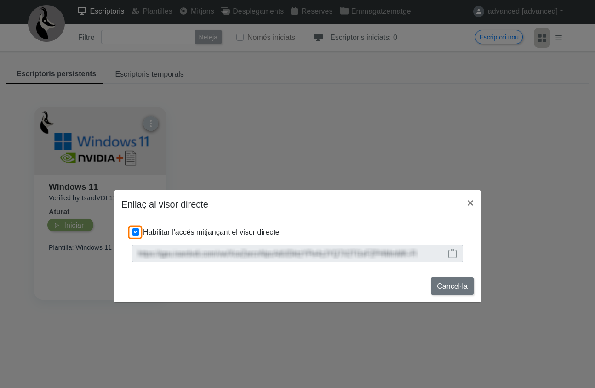Viewport: 595px width, 388px height.
Task: Enable the Només iniciats checkbox
Action: [240, 37]
